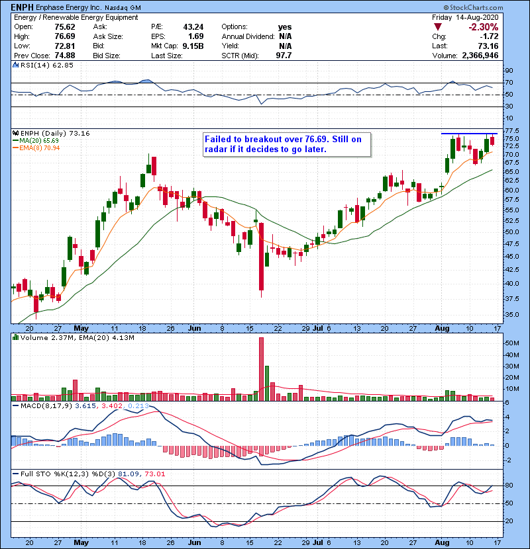Select the Open value 75.62
530x549 pixels.
[x=65, y=27]
